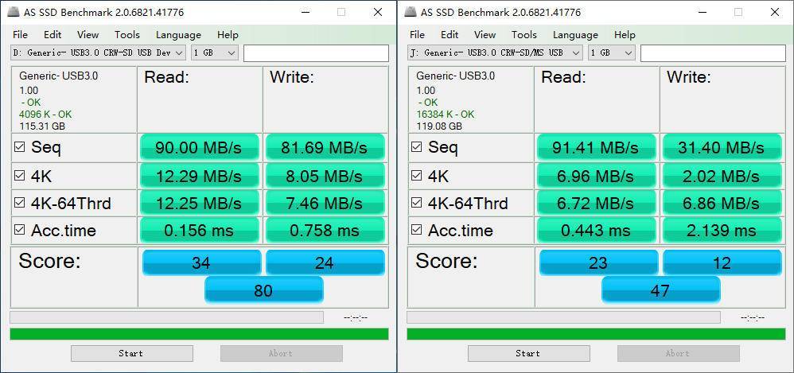Close the right AS SSD Benchmark window
This screenshot has width=794, height=373.
coord(775,12)
